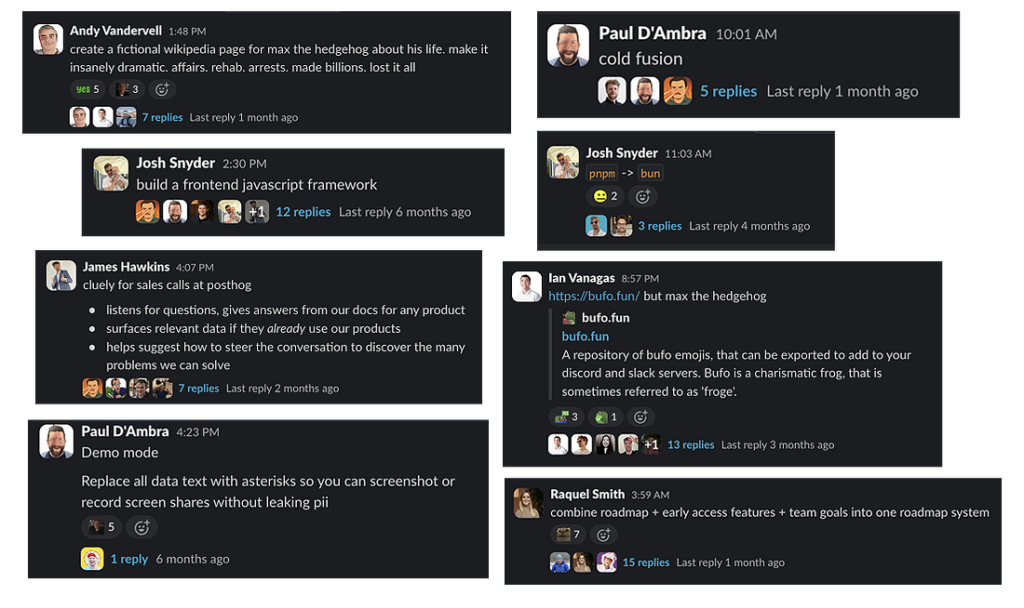Click Paul D'Ambra's avatar on cold fusion message

click(568, 46)
